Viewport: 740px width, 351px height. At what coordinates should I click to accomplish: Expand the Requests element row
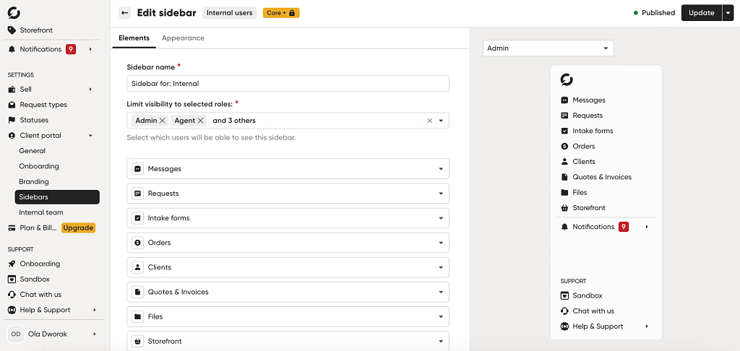pyautogui.click(x=441, y=194)
